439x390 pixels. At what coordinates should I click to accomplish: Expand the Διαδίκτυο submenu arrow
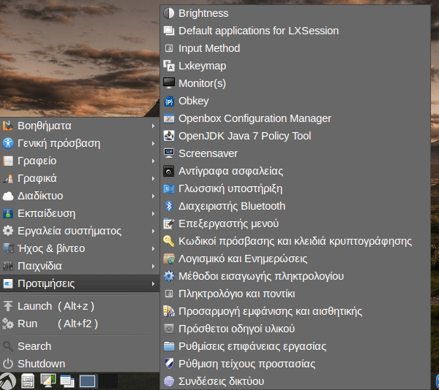point(153,196)
